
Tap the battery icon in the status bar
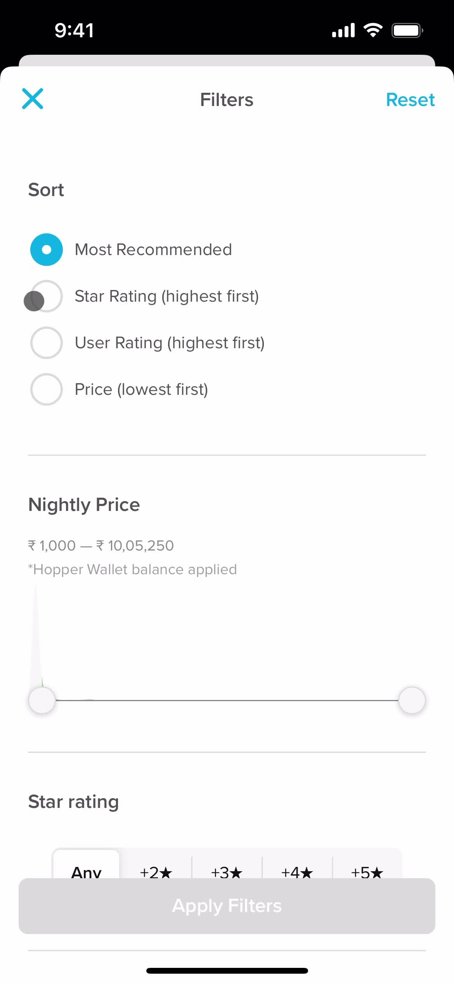[x=407, y=30]
